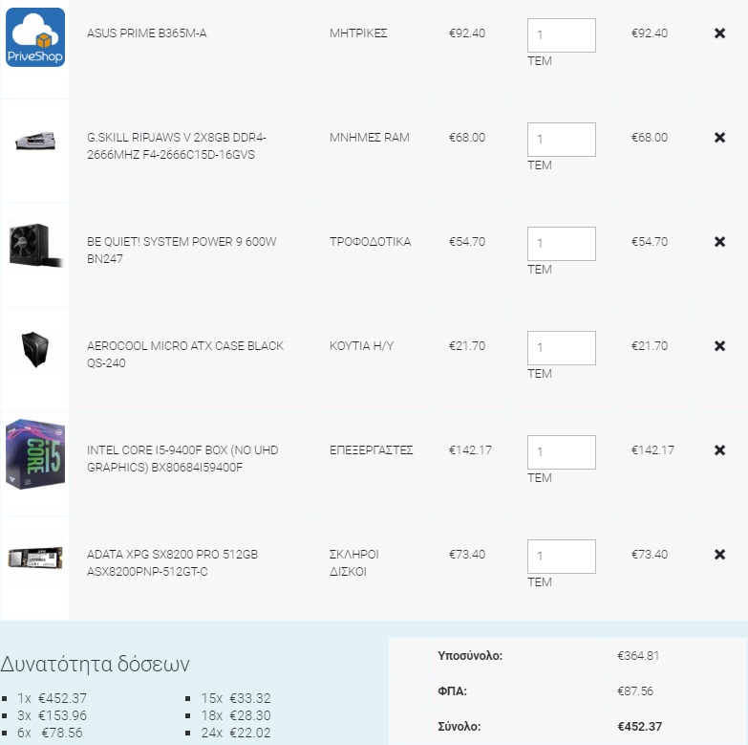Click the ΕΠΕΞΕΡΓΑΣΤΕΣ category label

pyautogui.click(x=372, y=449)
